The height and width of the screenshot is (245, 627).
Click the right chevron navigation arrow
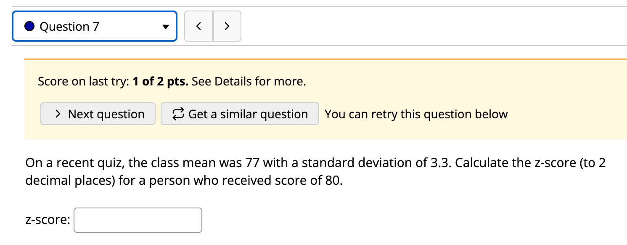[x=227, y=26]
